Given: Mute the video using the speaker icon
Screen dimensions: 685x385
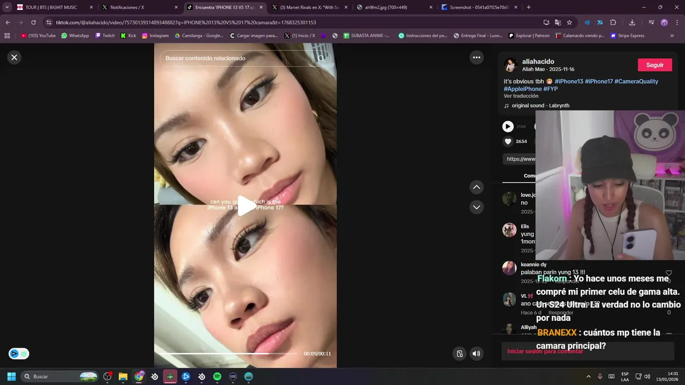Looking at the screenshot, I should [476, 353].
